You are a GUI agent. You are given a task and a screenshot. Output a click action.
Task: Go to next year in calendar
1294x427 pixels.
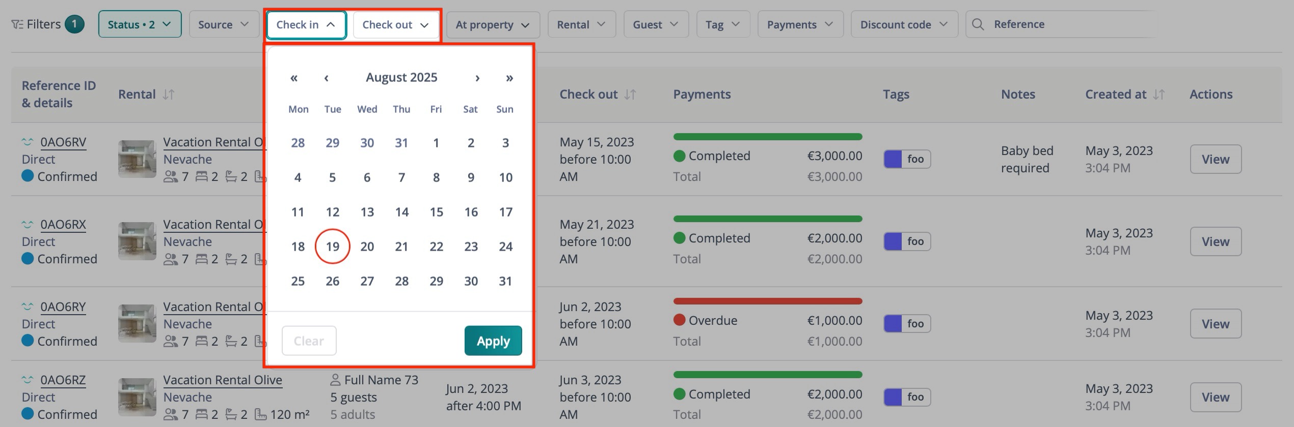pos(509,78)
